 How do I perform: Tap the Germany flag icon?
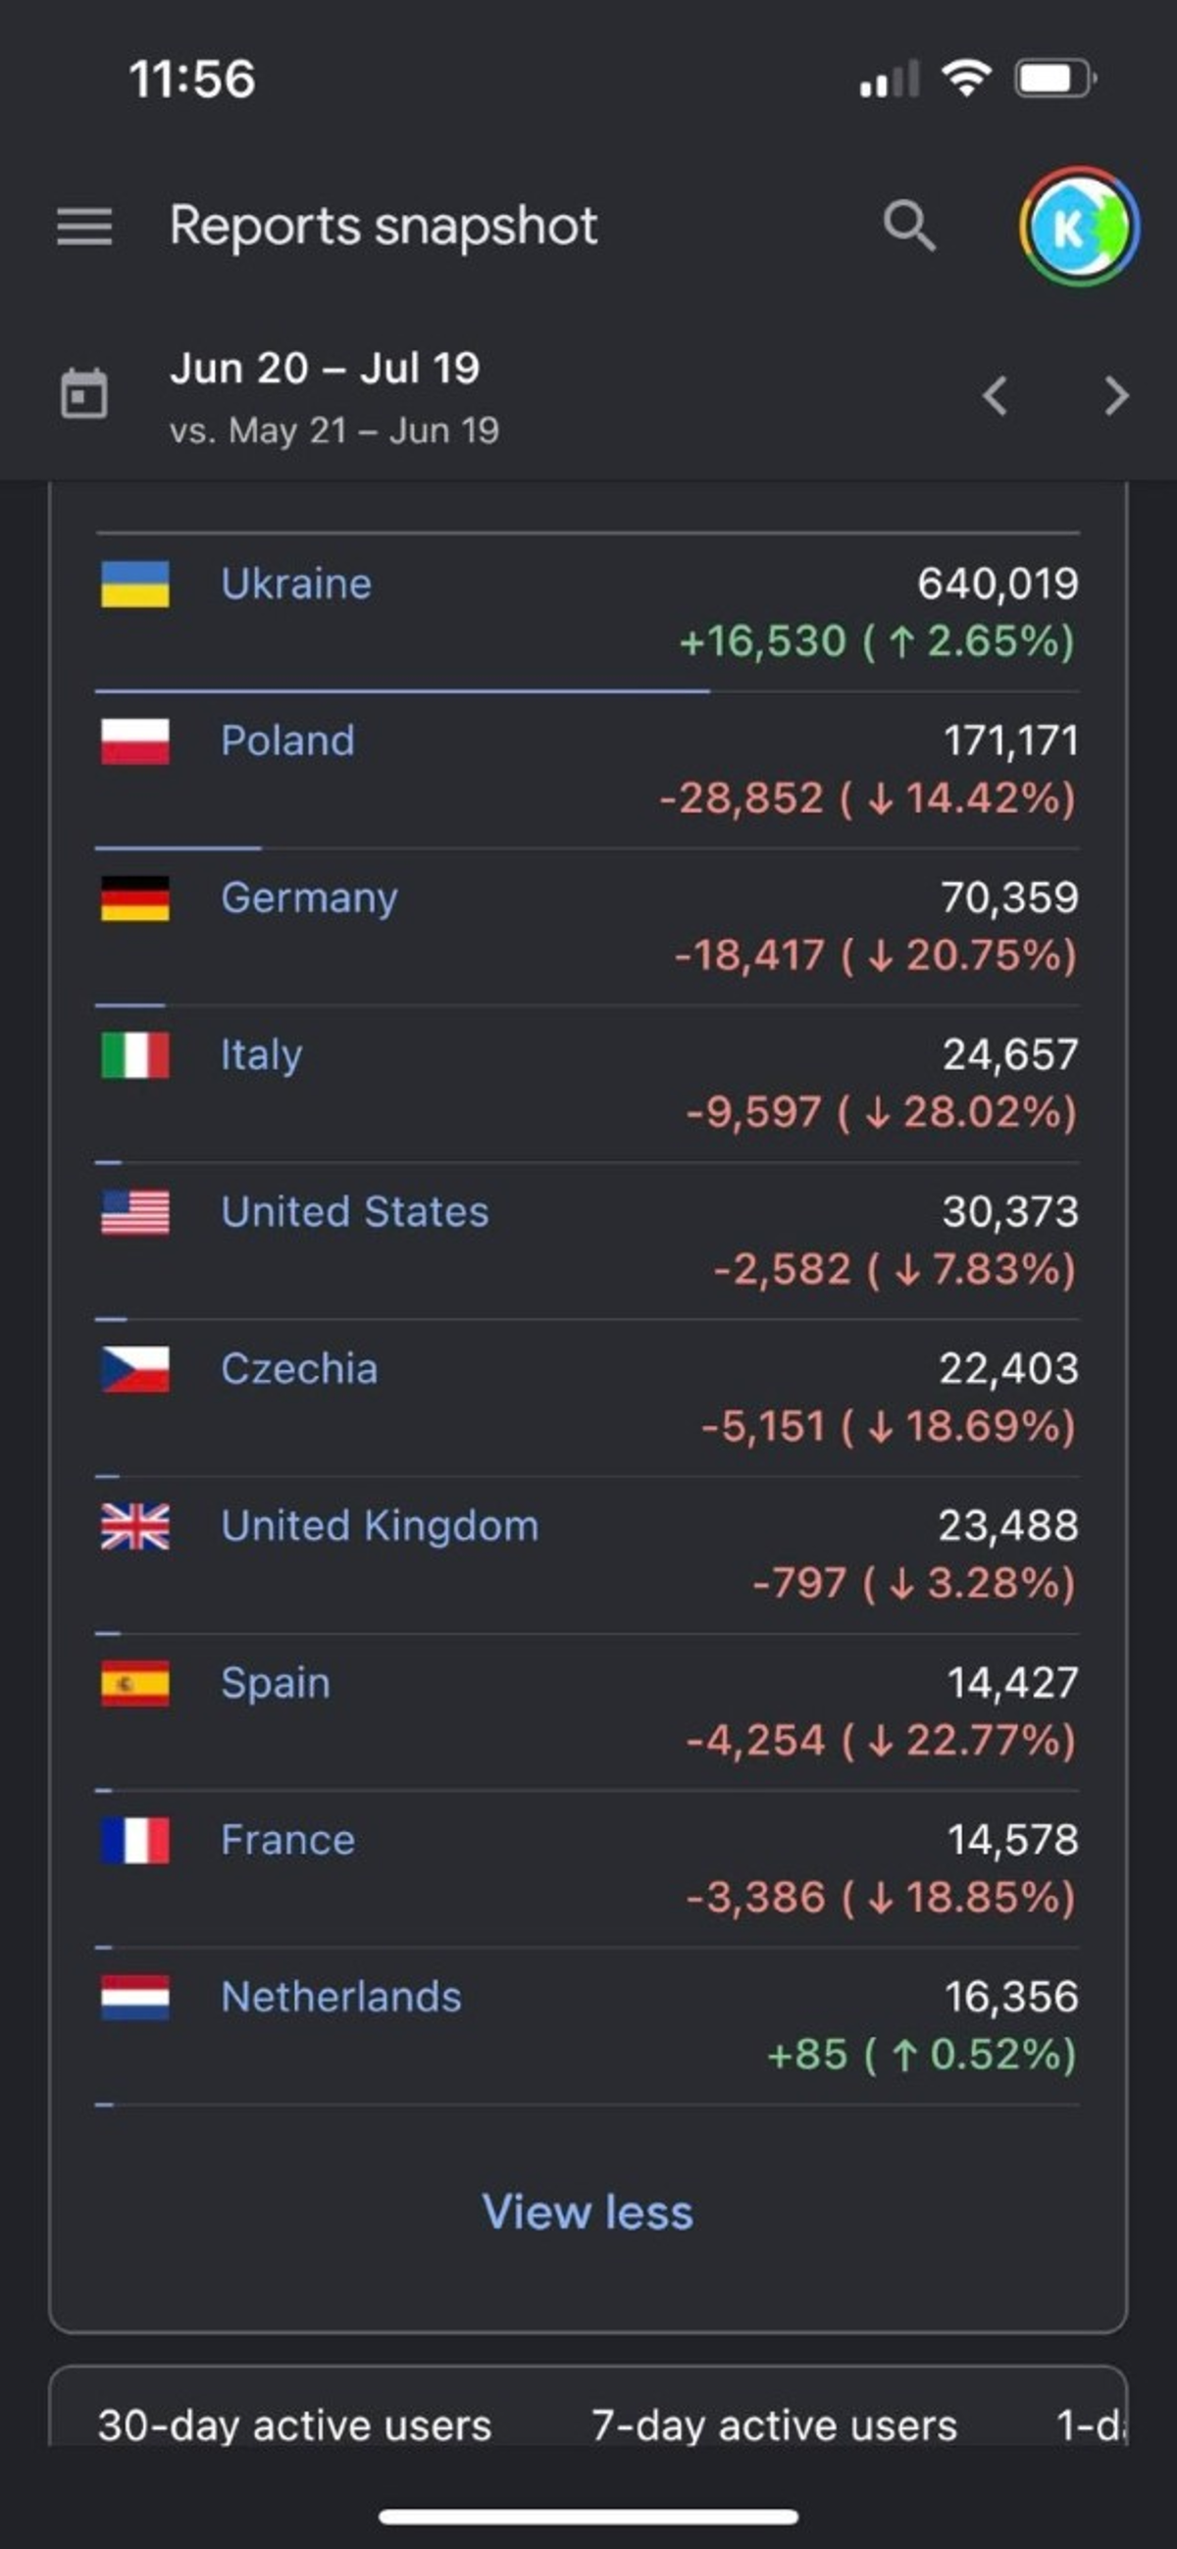tap(135, 898)
